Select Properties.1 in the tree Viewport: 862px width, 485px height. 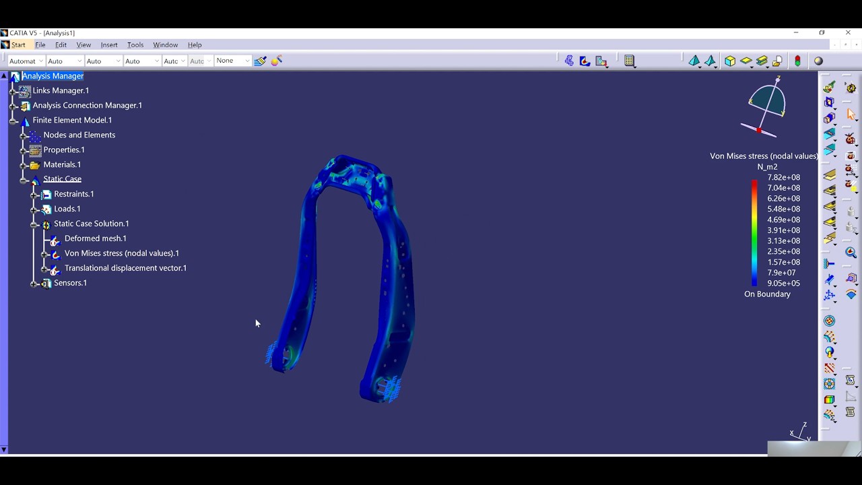click(64, 150)
